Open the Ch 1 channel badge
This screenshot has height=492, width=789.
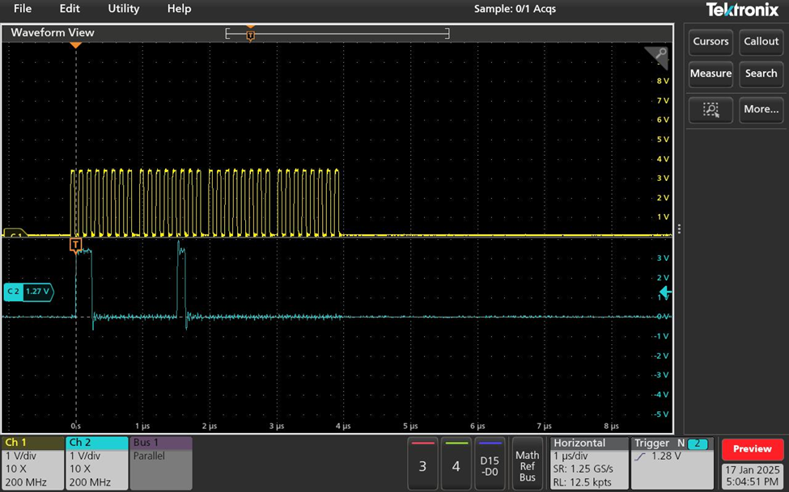[32, 463]
